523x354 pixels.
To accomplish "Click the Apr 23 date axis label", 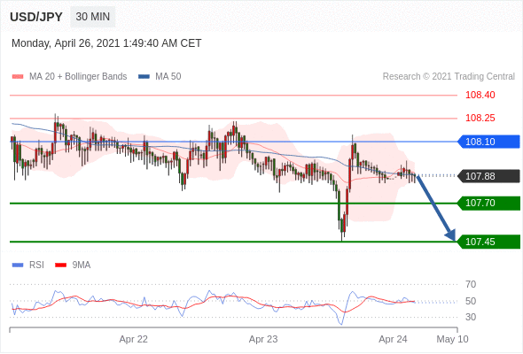I will (263, 339).
